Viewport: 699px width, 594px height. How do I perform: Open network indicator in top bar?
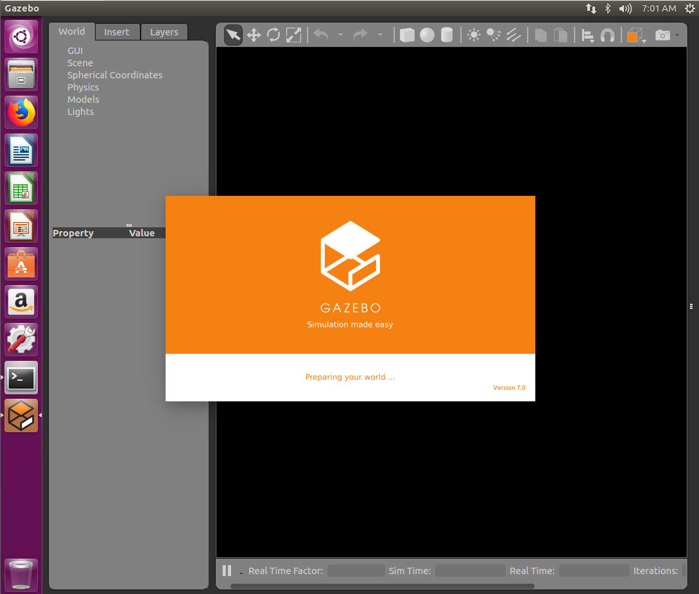tap(591, 8)
